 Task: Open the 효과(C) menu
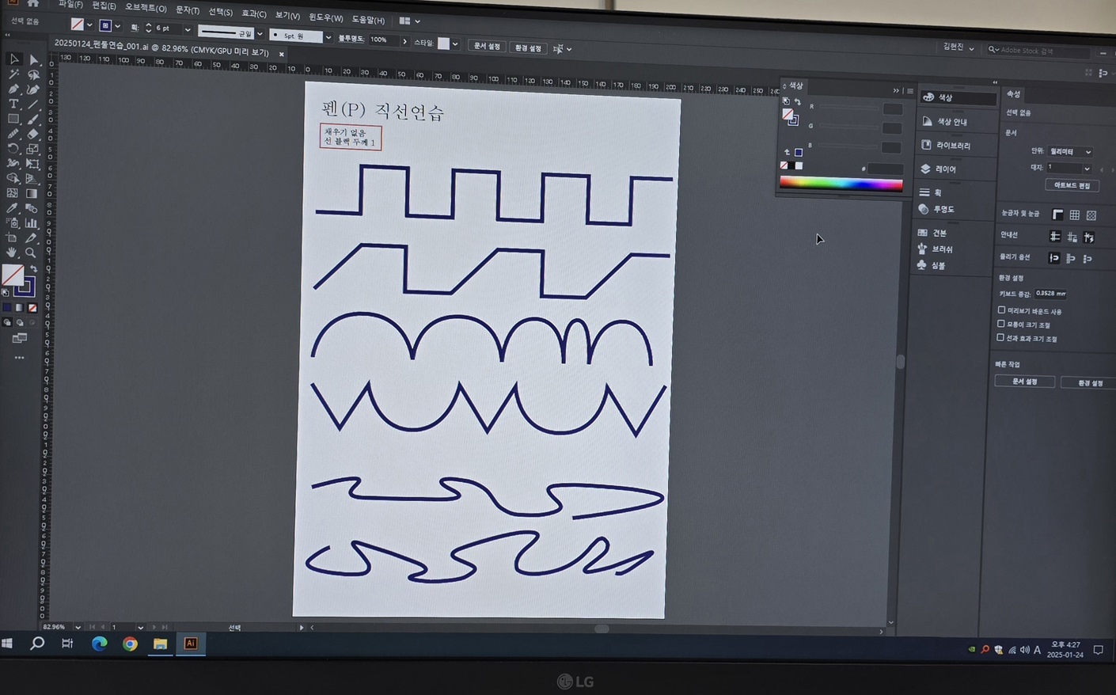coord(253,13)
